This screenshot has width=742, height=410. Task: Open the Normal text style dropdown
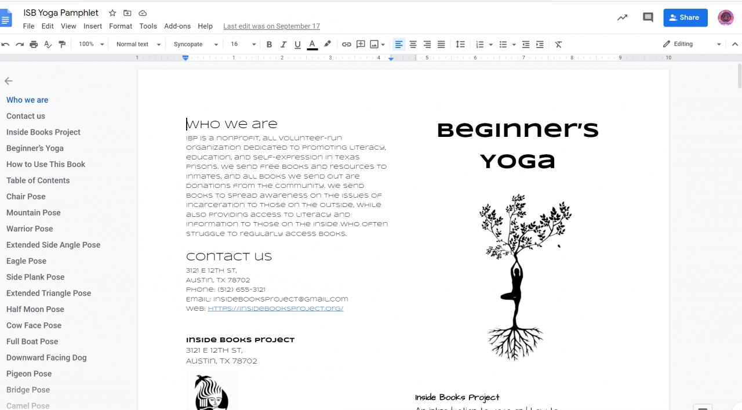click(139, 45)
